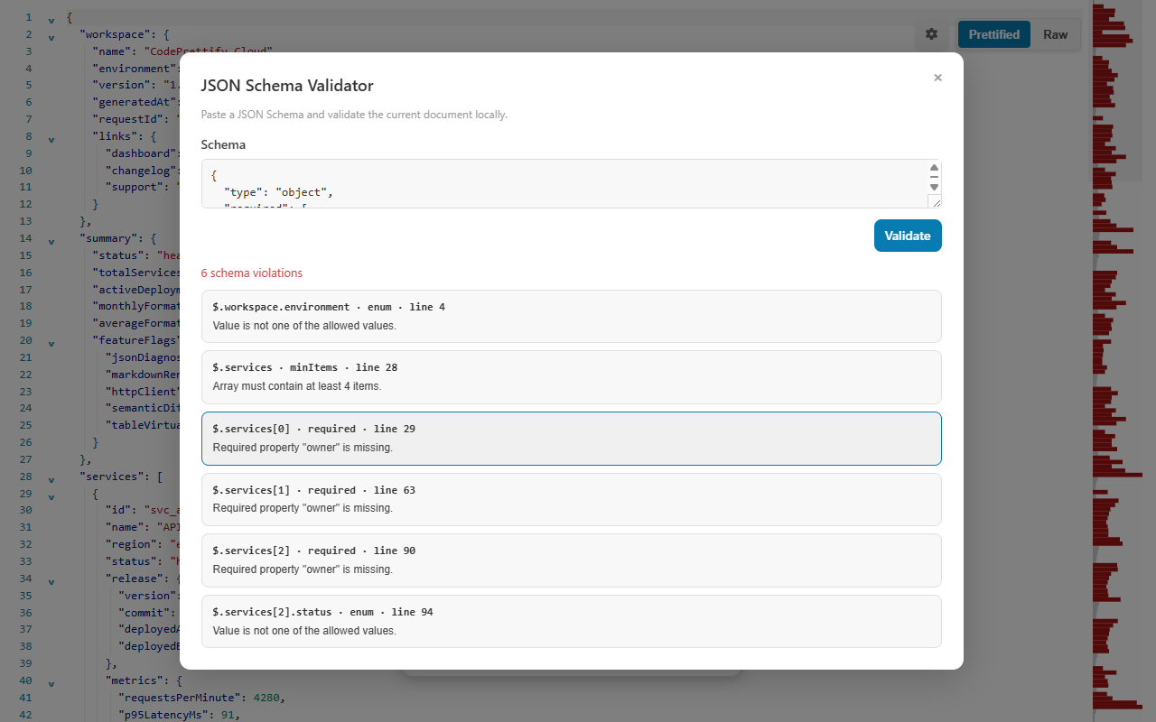Open the $.workspace.environment enum violation

tap(572, 316)
